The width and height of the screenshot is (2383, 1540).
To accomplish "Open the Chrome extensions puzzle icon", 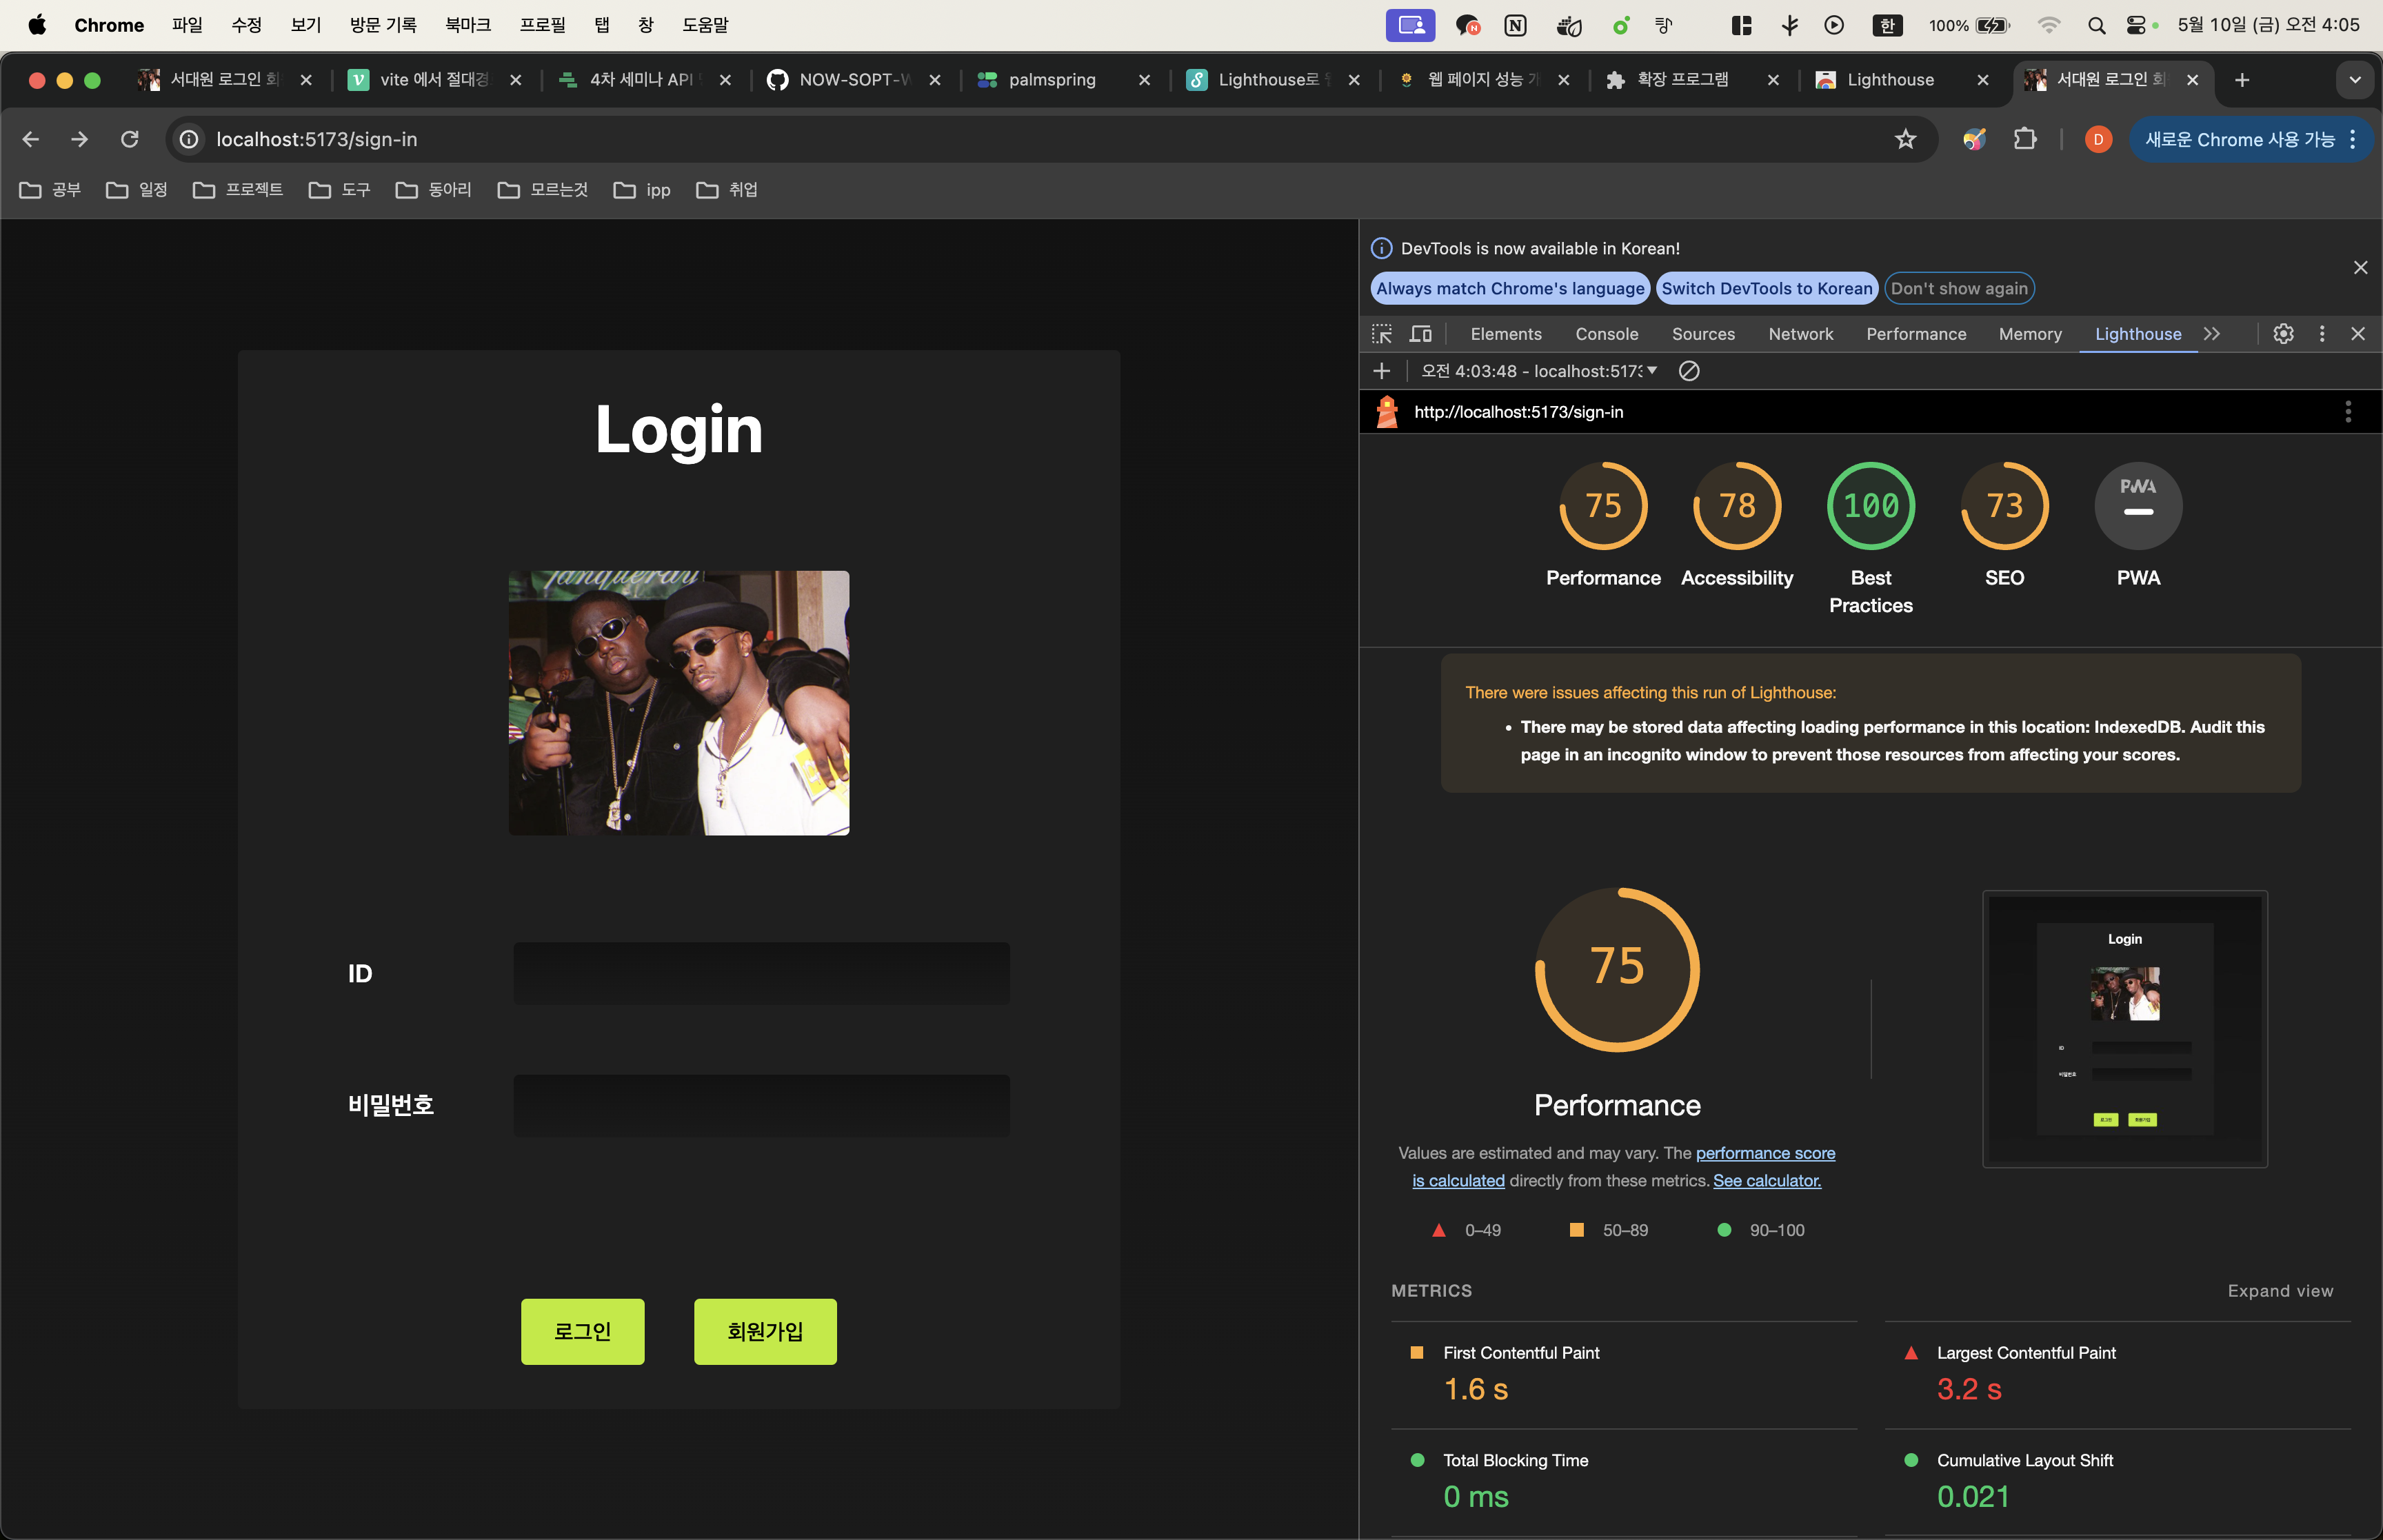I will [2025, 139].
